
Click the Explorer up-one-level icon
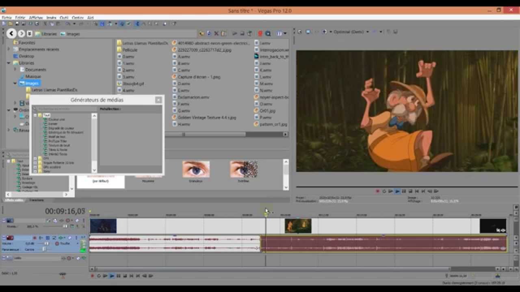click(202, 33)
